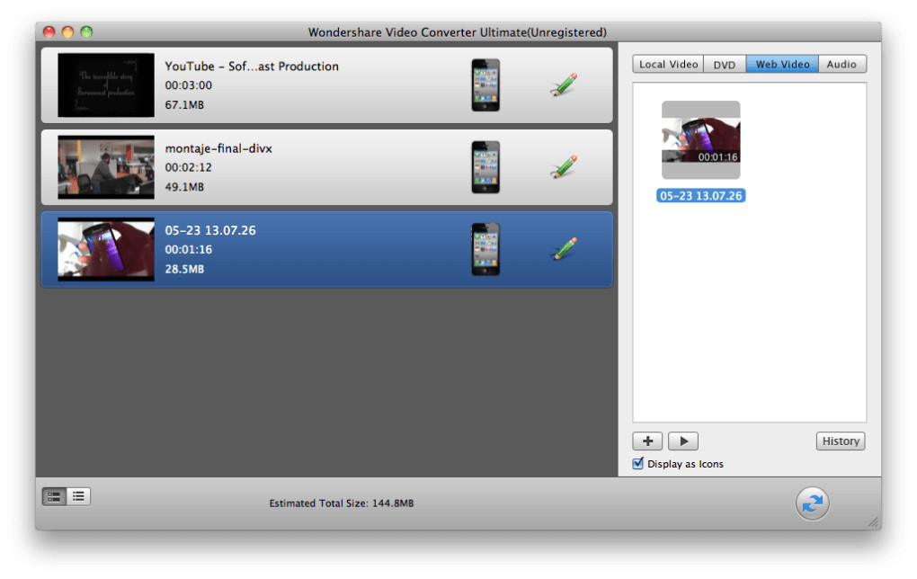Click the 28.5MB file size
The height and width of the screenshot is (579, 917).
pyautogui.click(x=184, y=269)
